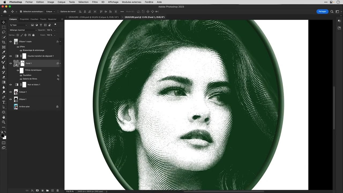This screenshot has height=193, width=343.
Task: Click the background color white swatch
Action: [x=5, y=138]
